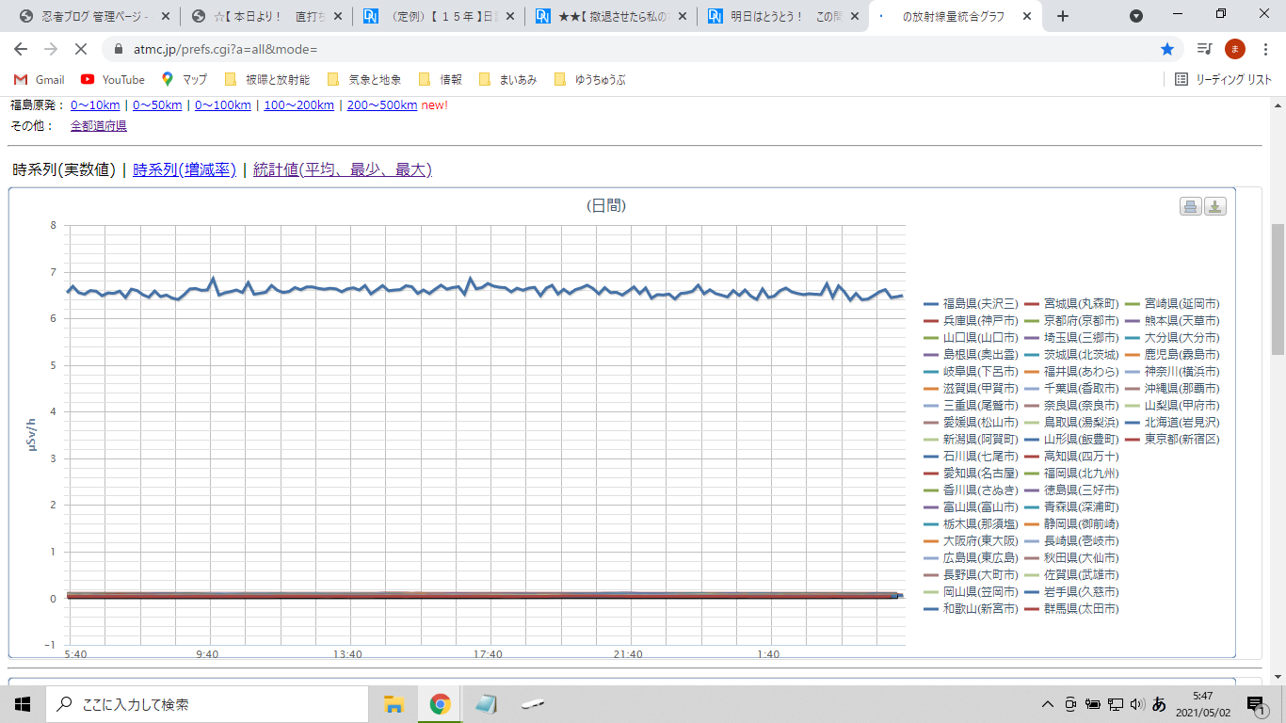
Task: Toggle the 兵庫県(神戸市) legend entry
Action: click(x=972, y=321)
